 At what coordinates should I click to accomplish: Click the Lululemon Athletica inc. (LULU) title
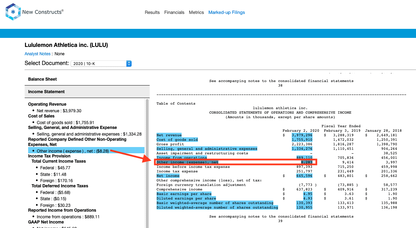pos(66,45)
